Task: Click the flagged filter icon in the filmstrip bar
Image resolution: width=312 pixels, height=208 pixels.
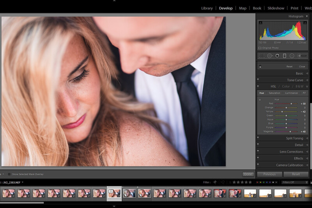Action: pyautogui.click(x=215, y=182)
